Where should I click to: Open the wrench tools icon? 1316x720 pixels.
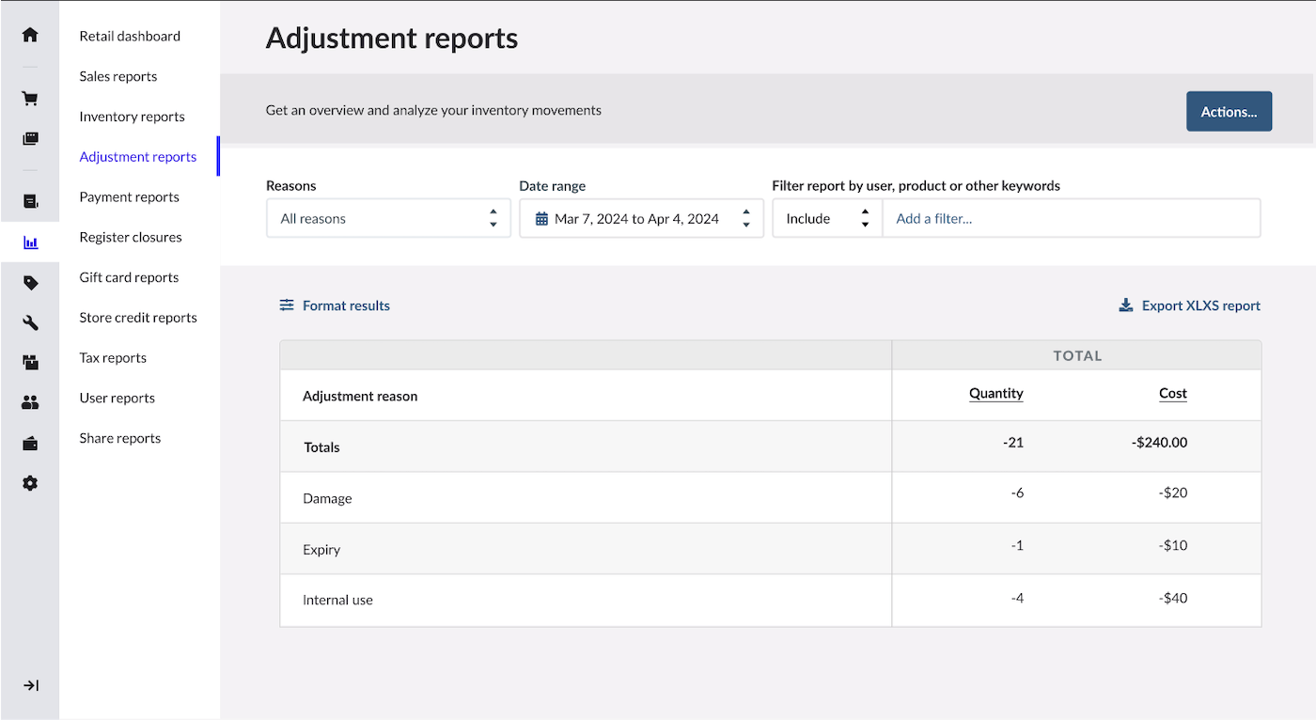(x=30, y=322)
